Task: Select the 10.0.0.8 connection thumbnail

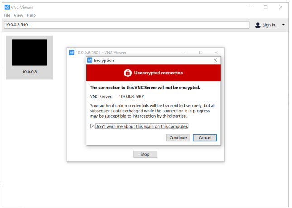Action: (x=29, y=57)
